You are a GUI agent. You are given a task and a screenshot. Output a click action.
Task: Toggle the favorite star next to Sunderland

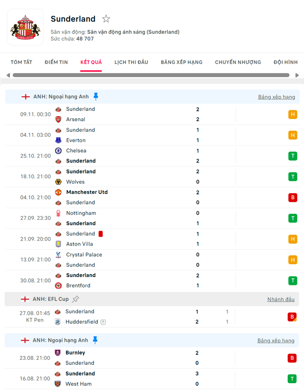click(106, 19)
